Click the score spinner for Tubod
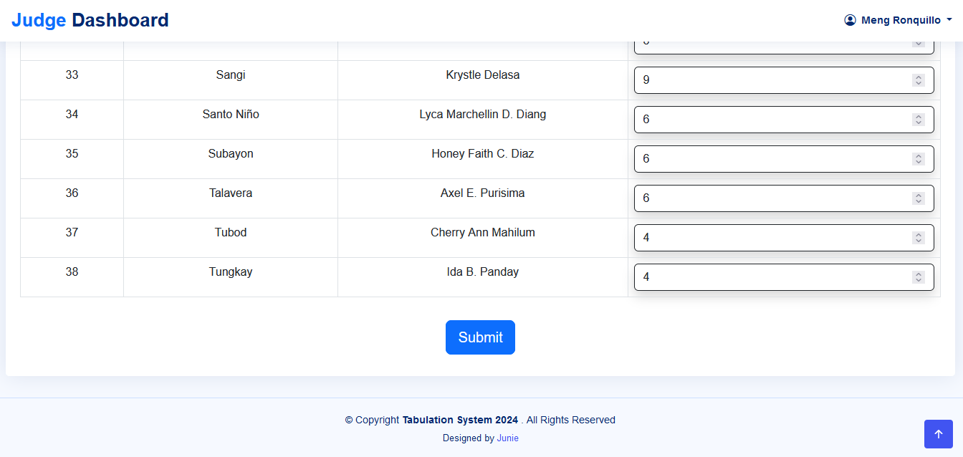963x457 pixels. pyautogui.click(x=919, y=238)
